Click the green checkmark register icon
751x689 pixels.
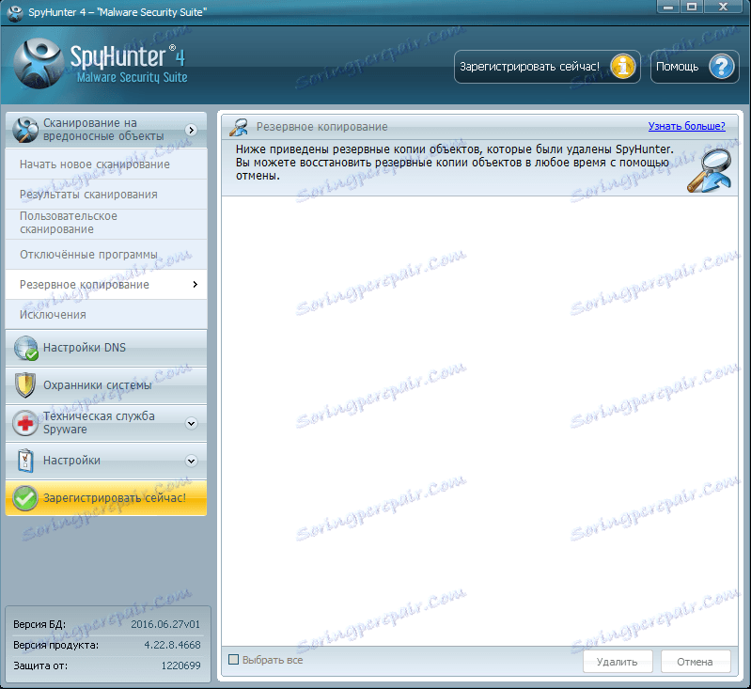[24, 498]
